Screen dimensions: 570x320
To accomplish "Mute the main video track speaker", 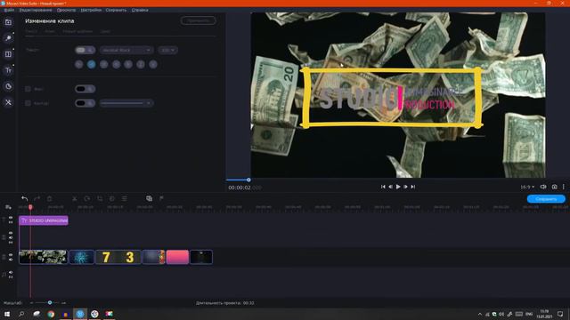I will click(x=11, y=260).
